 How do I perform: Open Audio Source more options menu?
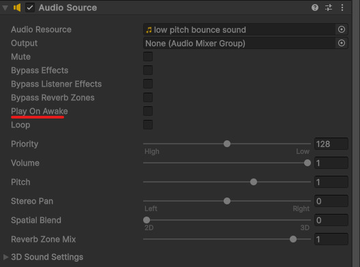(x=342, y=7)
